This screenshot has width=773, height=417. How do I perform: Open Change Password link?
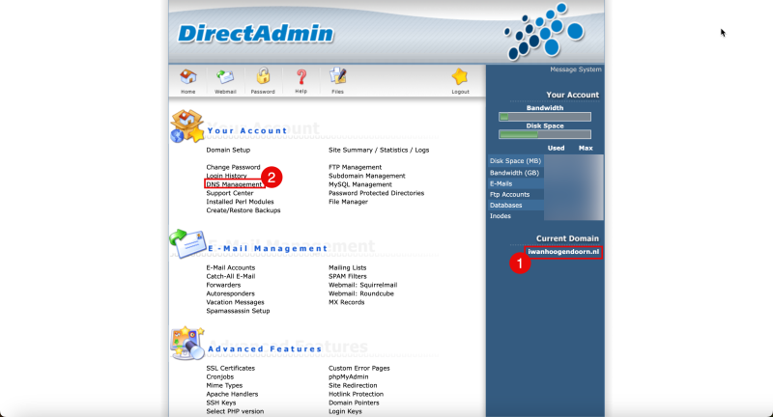[x=233, y=167]
